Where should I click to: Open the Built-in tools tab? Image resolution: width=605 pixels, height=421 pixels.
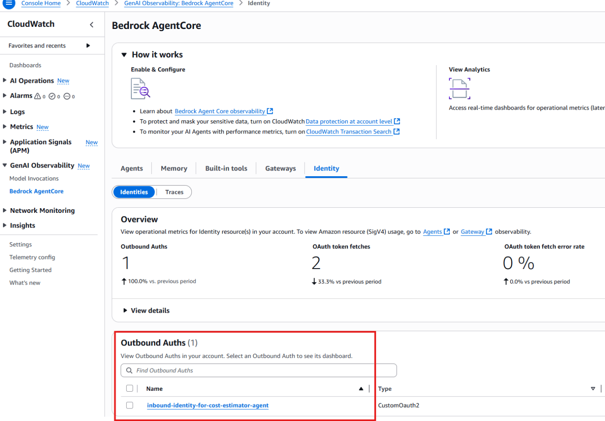pyautogui.click(x=226, y=168)
